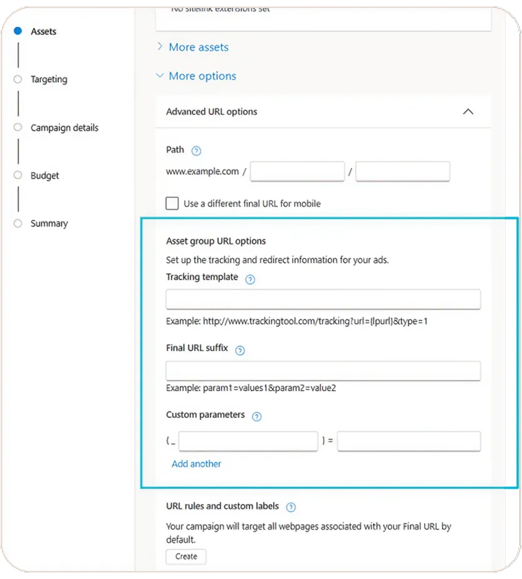Collapse the Advanced URL options panel
The image size is (522, 579).
click(467, 112)
